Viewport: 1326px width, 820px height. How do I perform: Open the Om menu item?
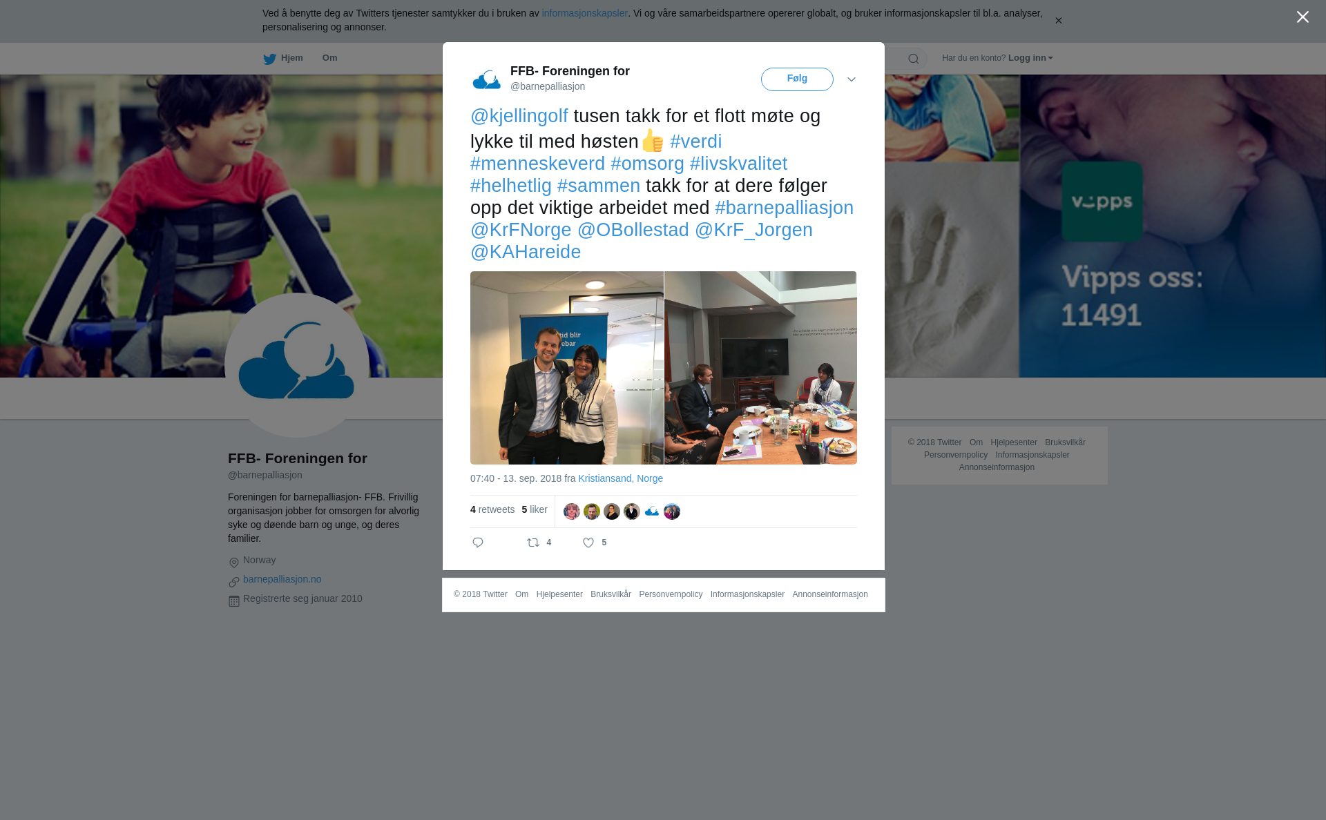tap(329, 58)
